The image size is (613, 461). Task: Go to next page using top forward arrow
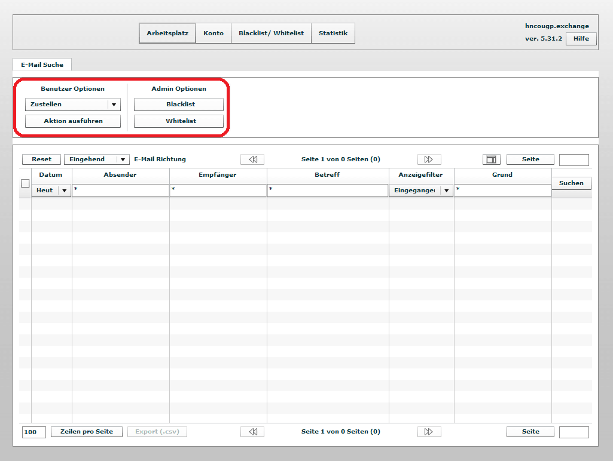(429, 159)
